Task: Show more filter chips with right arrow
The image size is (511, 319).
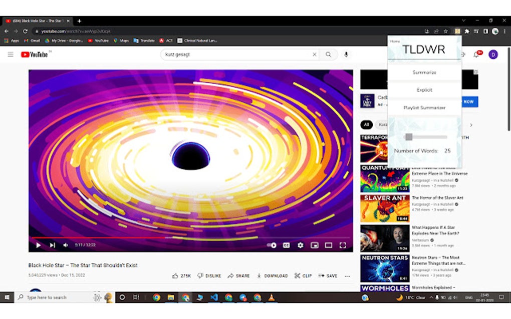Action: click(x=471, y=125)
